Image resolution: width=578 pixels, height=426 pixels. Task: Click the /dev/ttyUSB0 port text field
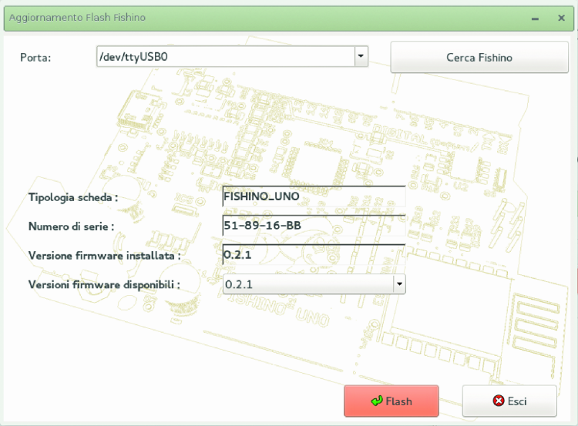(x=223, y=56)
